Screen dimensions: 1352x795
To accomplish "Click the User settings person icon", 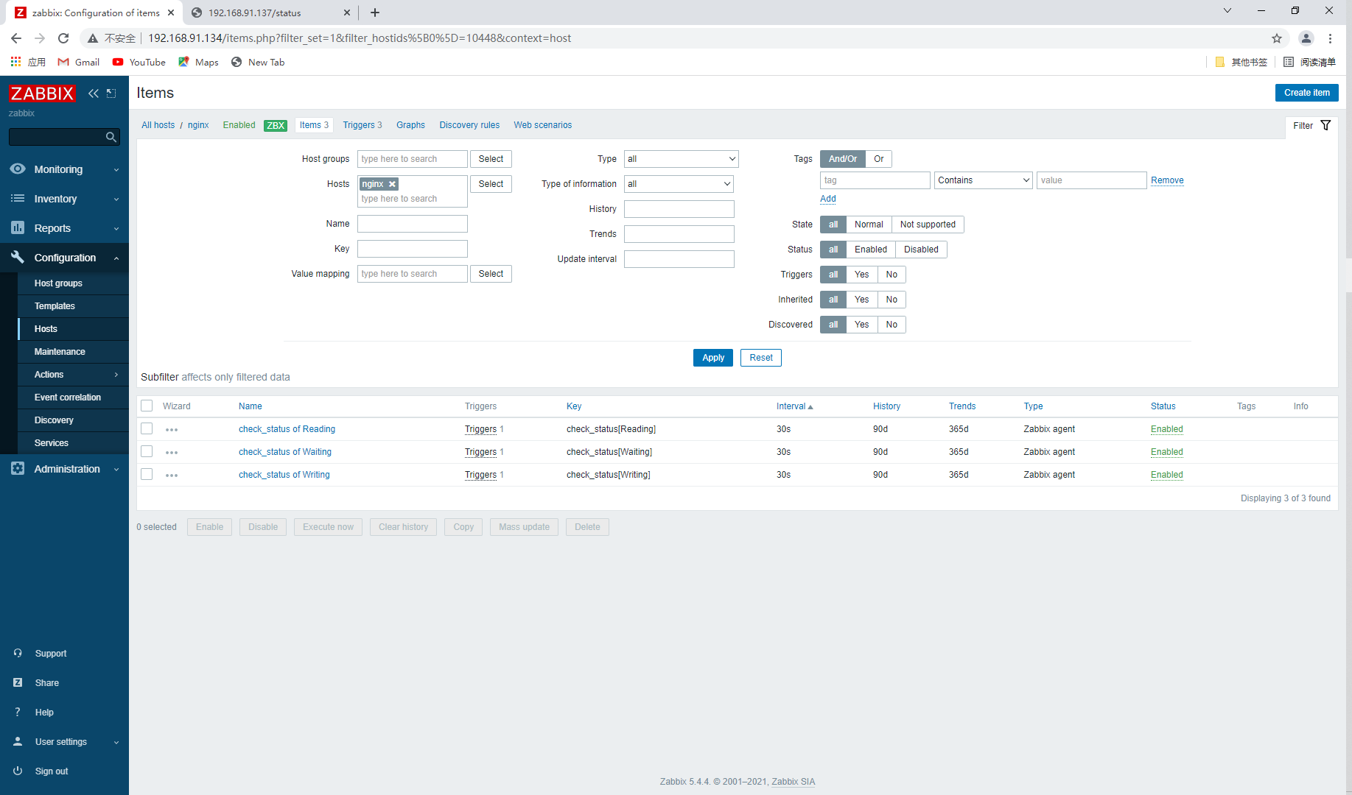I will click(x=18, y=741).
